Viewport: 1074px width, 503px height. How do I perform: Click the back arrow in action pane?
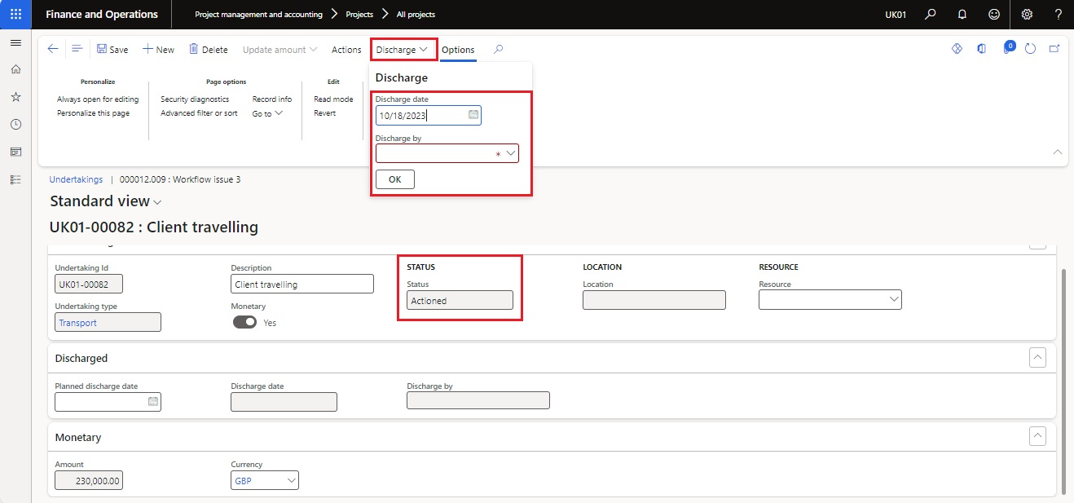point(53,49)
